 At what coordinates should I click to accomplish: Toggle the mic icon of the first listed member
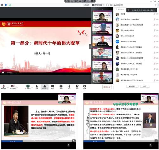click(x=154, y=14)
